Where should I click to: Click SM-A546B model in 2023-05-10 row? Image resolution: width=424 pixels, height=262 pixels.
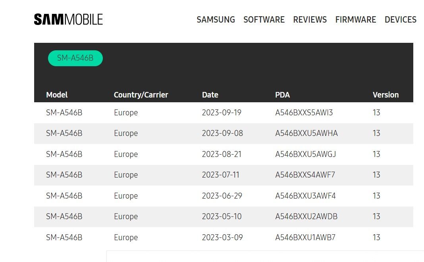64,216
